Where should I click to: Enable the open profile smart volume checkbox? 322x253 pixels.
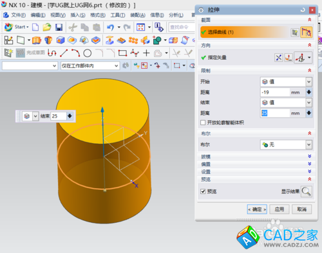pyautogui.click(x=203, y=123)
